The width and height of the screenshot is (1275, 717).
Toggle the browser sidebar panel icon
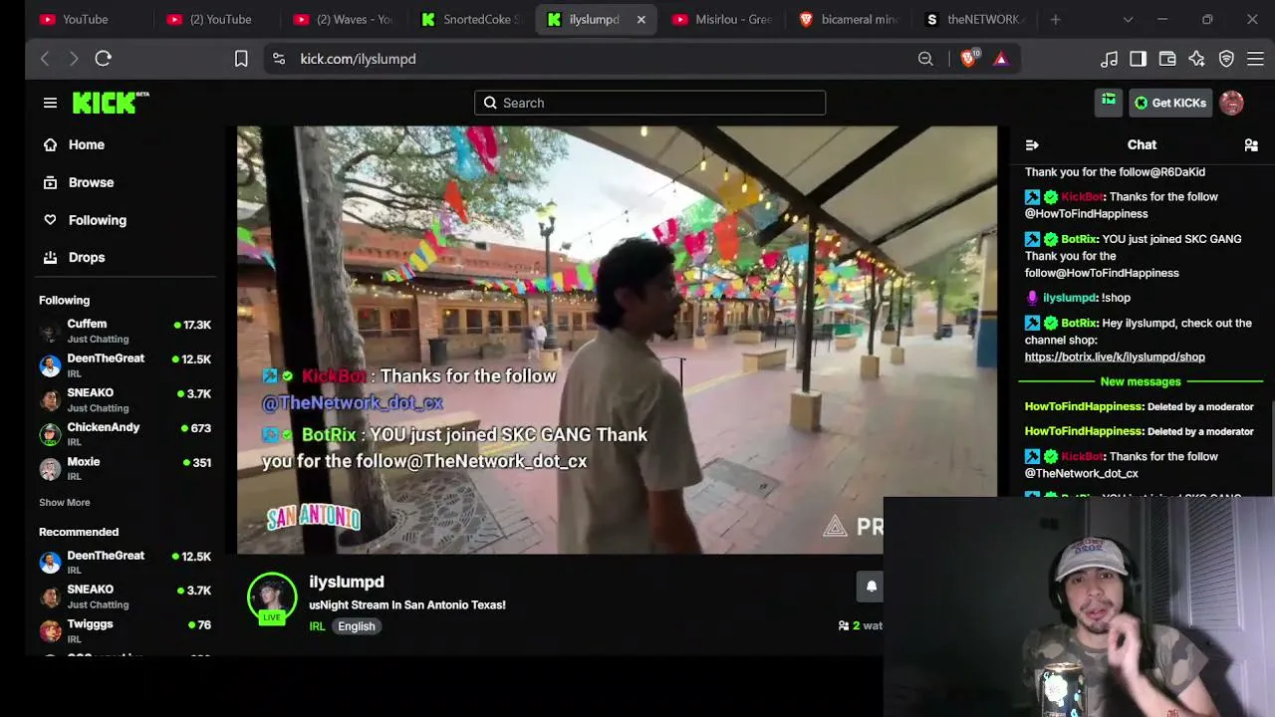coord(1138,59)
